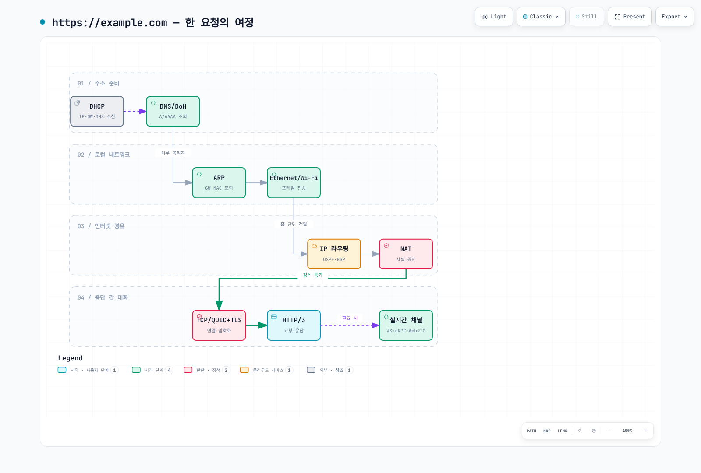Image resolution: width=701 pixels, height=473 pixels.
Task: Click the TCP/QUIC+TLS node shield icon
Action: point(199,317)
